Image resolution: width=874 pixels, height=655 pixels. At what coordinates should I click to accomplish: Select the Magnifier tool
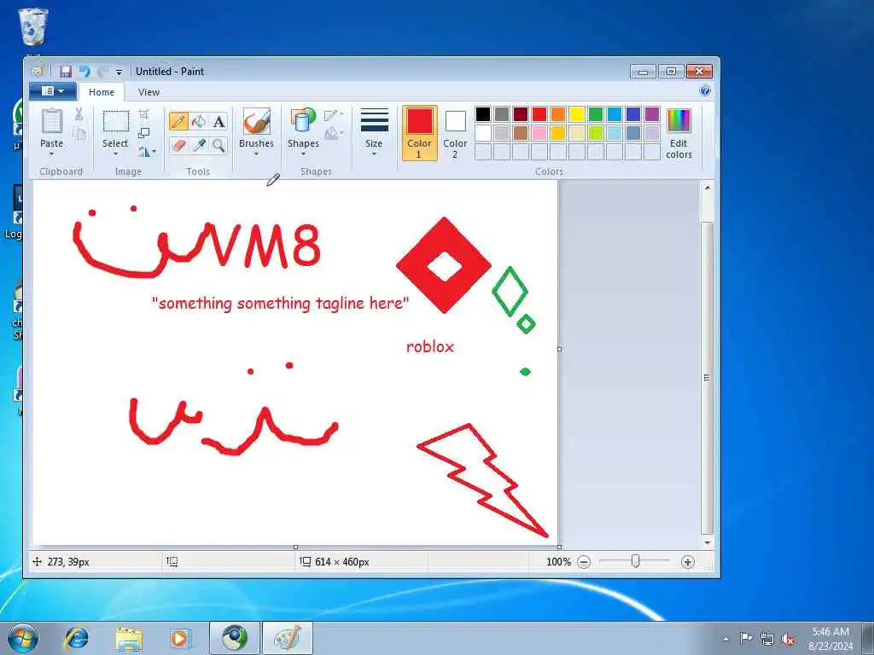(218, 145)
